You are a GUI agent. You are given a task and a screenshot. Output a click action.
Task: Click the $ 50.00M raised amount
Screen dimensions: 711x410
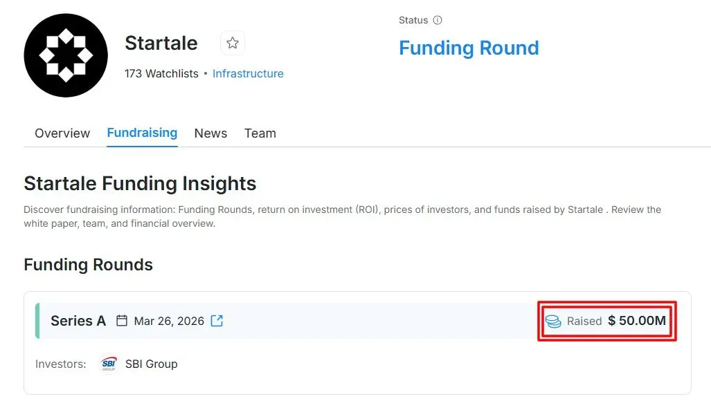click(x=637, y=321)
